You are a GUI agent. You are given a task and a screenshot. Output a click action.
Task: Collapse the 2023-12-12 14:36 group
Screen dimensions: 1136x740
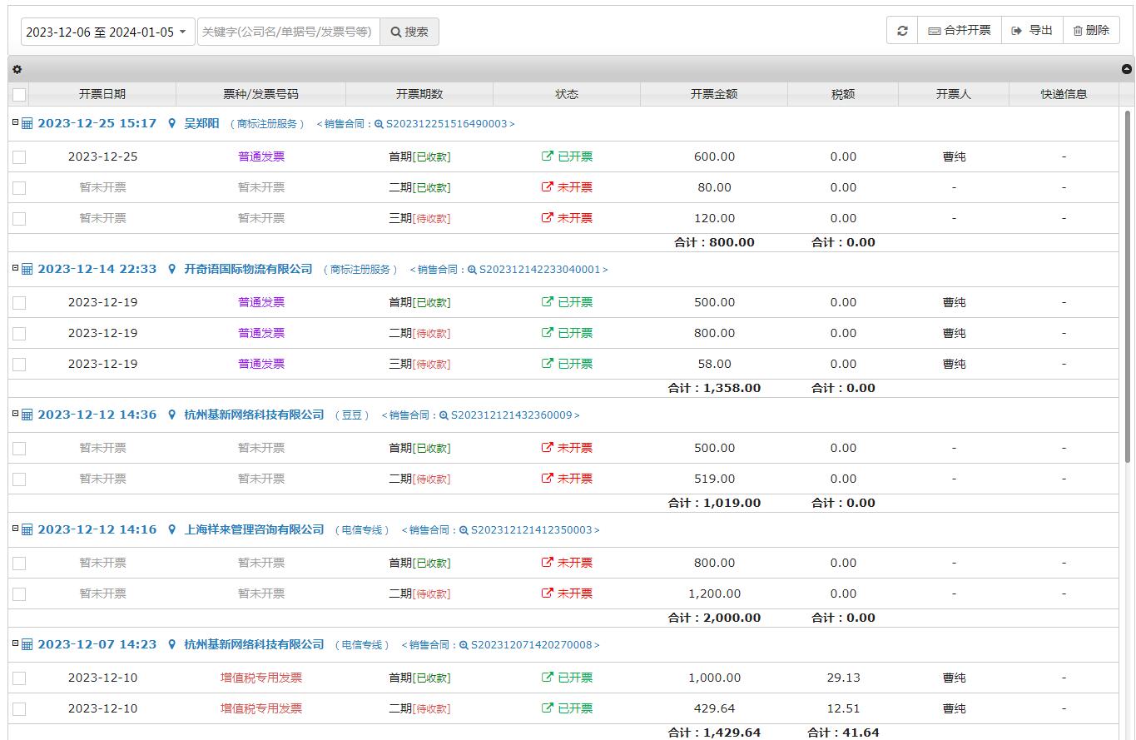pos(15,414)
